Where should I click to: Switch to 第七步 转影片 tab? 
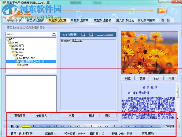147,21
